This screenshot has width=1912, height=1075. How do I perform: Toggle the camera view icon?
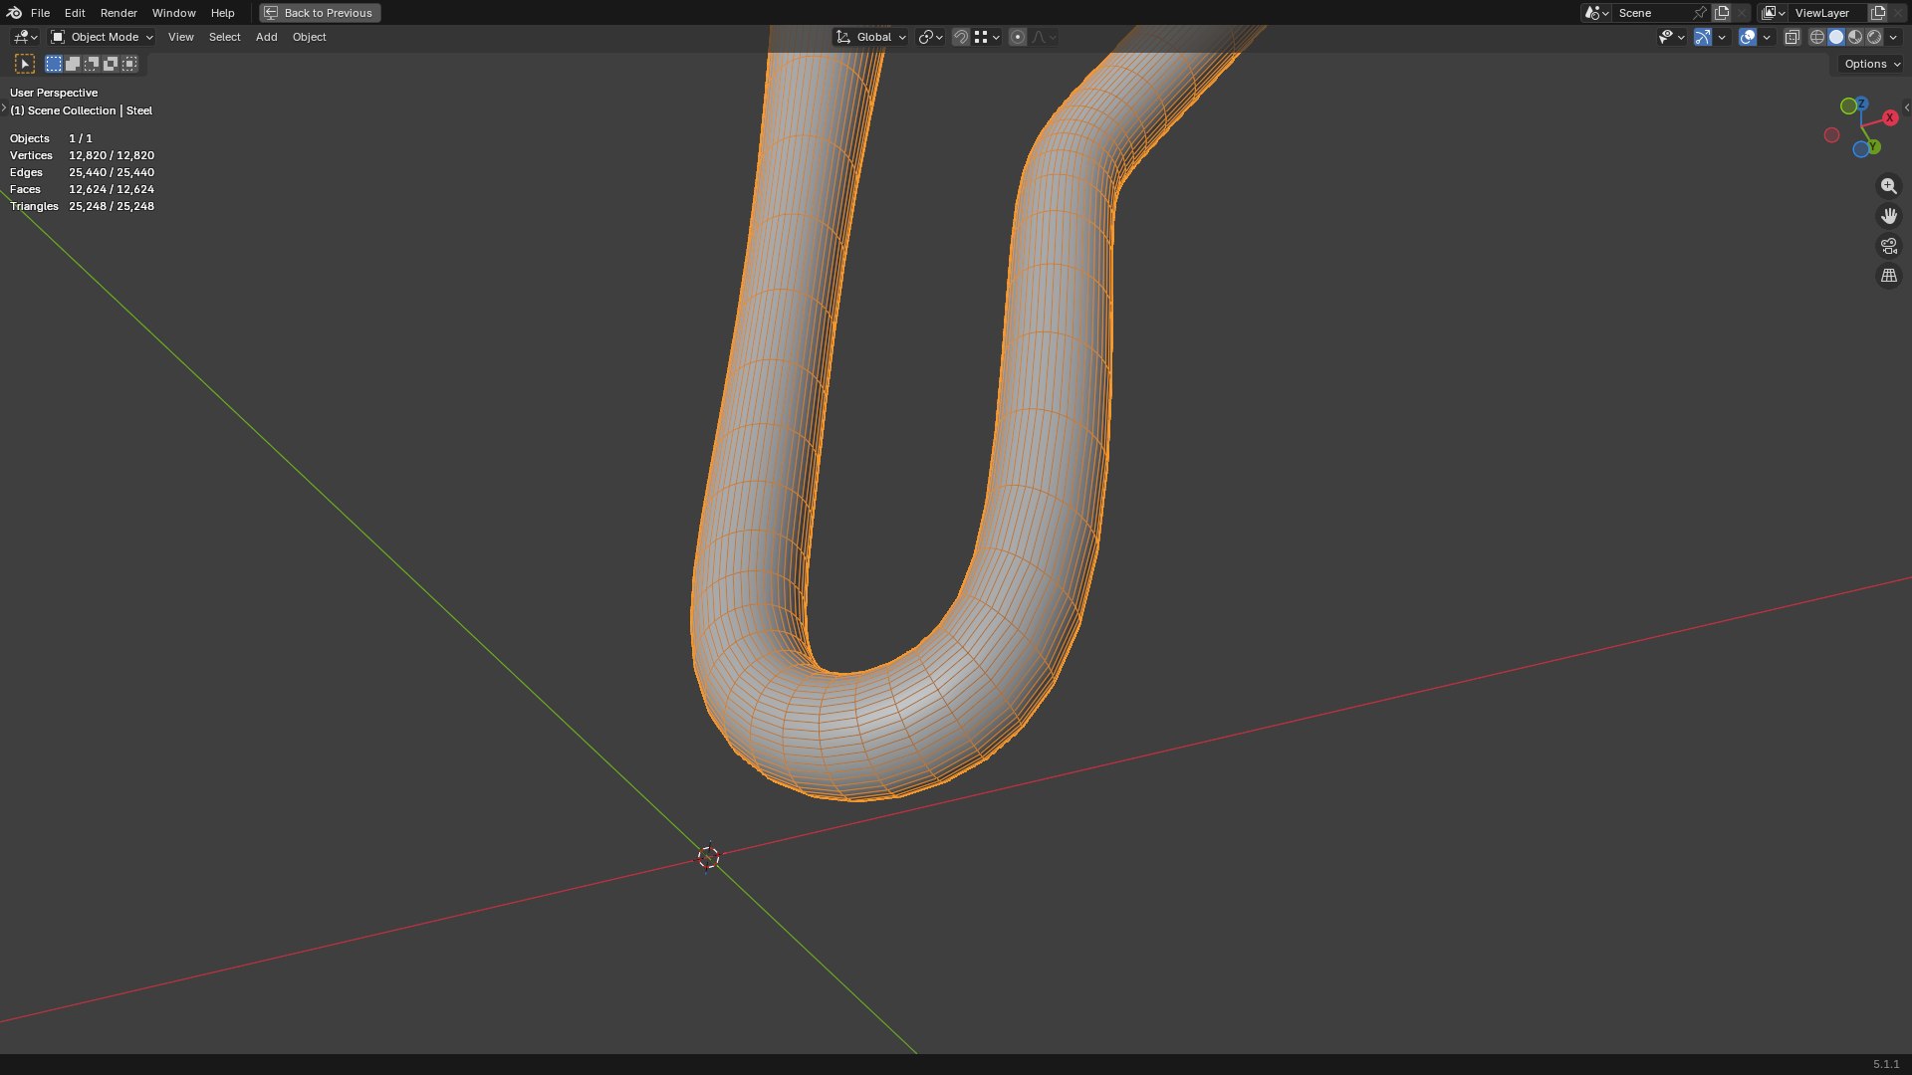click(1889, 246)
